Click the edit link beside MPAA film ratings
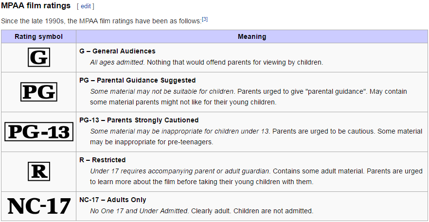429x222 pixels. (x=86, y=6)
